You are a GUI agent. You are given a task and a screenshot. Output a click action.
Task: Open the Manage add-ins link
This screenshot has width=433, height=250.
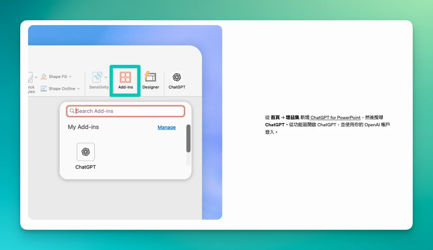(167, 127)
